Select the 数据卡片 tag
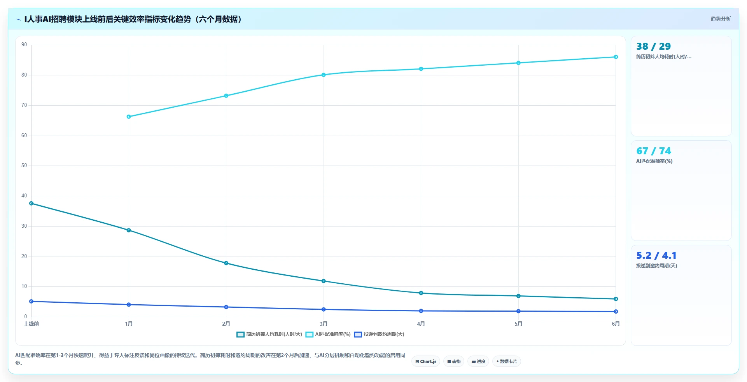Image resolution: width=747 pixels, height=382 pixels. pyautogui.click(x=507, y=361)
